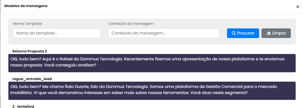Focus the Nome do template input field
Image resolution: width=303 pixels, height=108 pixels.
pyautogui.click(x=57, y=33)
